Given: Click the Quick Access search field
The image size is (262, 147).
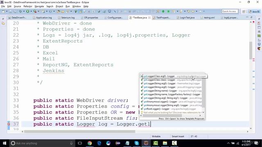Looking at the screenshot, I should tap(230, 11).
